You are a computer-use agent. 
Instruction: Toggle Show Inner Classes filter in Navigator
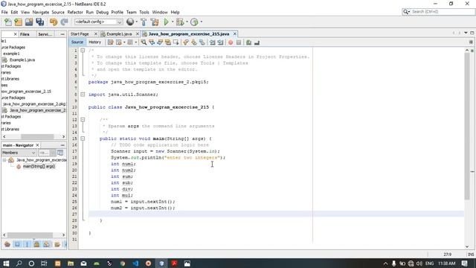(46, 244)
